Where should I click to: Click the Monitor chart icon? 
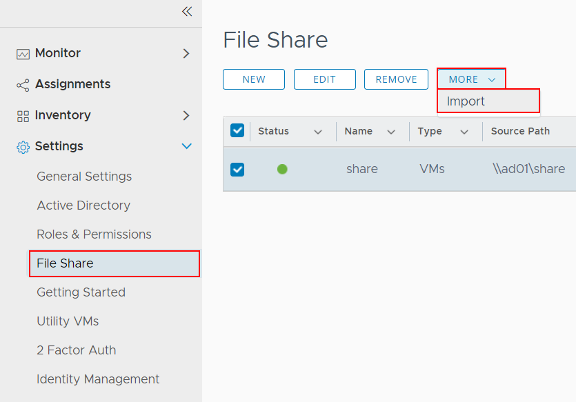point(23,54)
